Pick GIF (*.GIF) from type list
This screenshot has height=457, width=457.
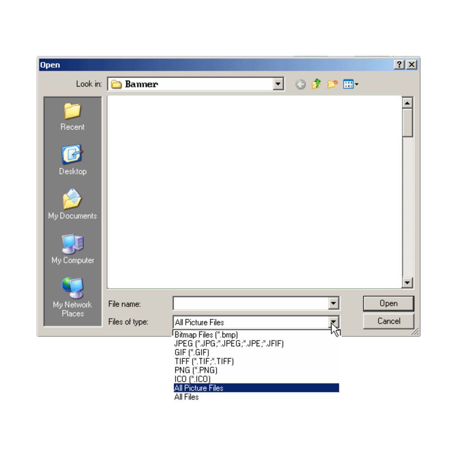tap(192, 352)
